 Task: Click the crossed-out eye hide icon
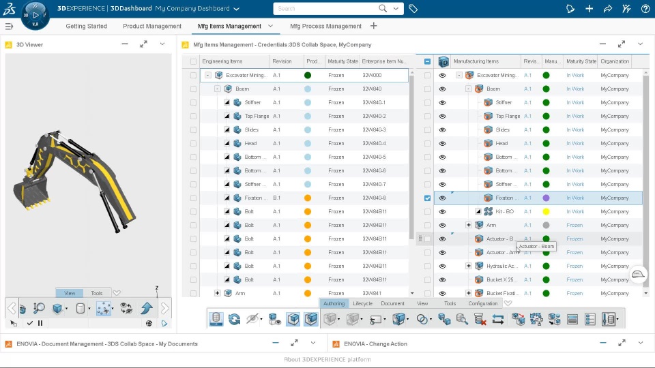tap(252, 319)
